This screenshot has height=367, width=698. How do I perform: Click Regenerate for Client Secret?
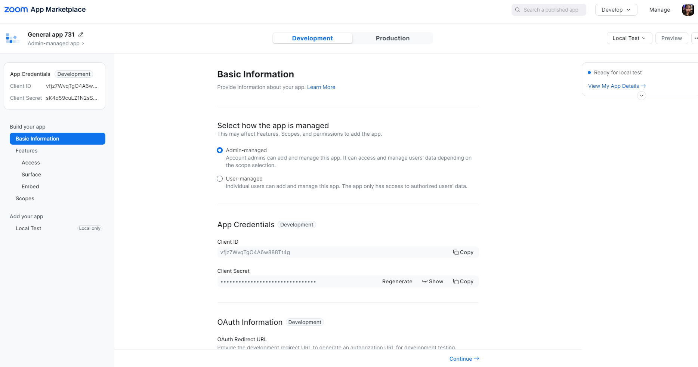click(397, 281)
